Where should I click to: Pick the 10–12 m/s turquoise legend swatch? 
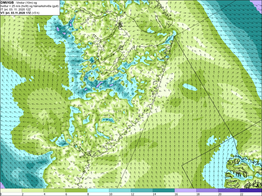point(120,190)
